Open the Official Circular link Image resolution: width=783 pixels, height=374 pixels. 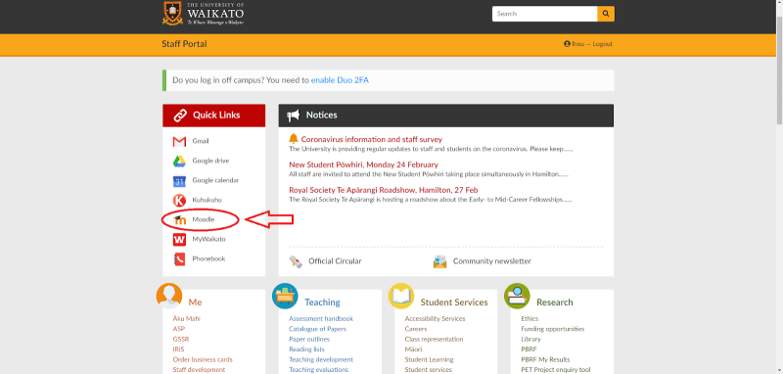(335, 261)
